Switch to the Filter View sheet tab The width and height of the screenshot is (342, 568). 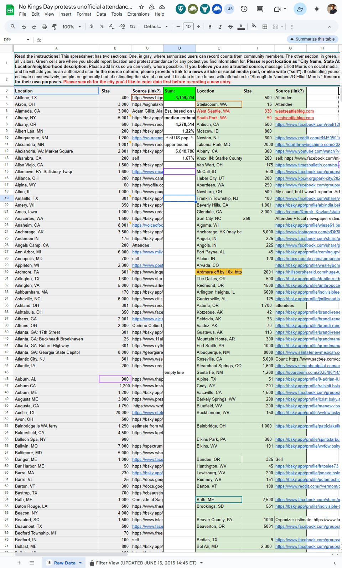click(x=146, y=563)
